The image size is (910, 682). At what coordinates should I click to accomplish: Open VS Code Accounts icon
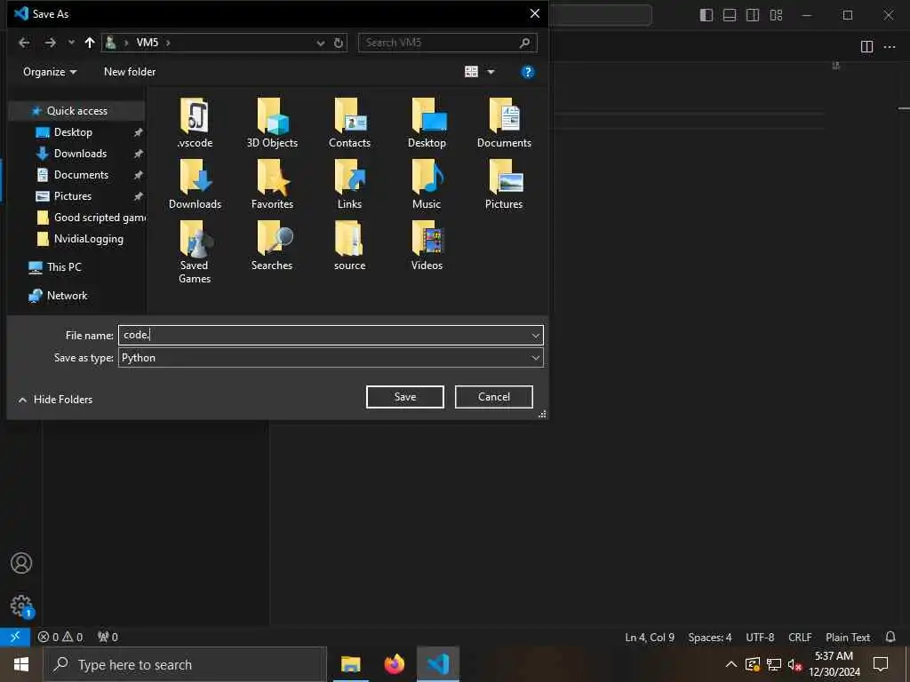pyautogui.click(x=21, y=563)
